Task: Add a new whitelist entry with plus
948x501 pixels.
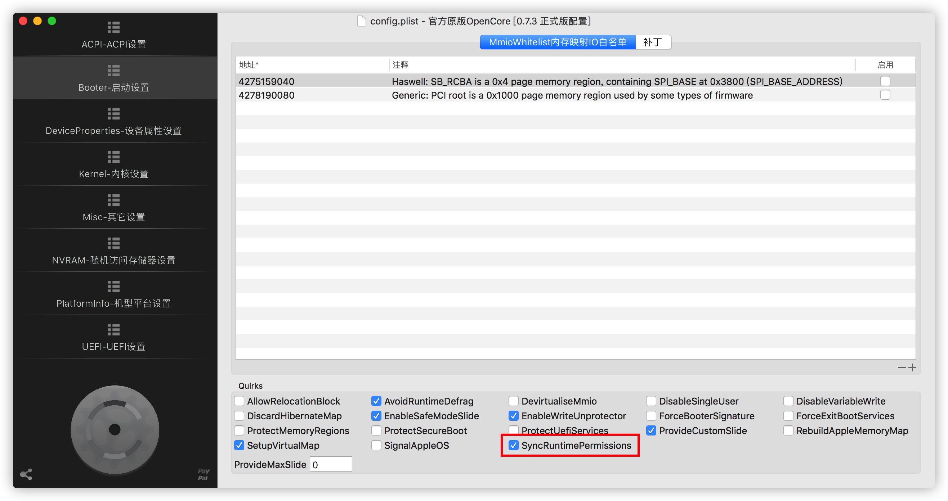Action: (912, 367)
